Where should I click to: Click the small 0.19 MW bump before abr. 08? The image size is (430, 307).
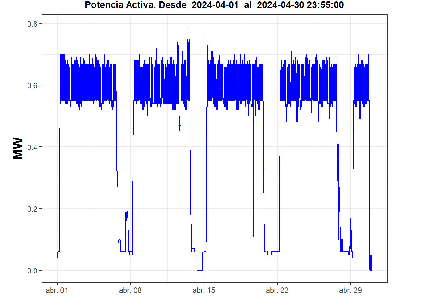(x=127, y=213)
